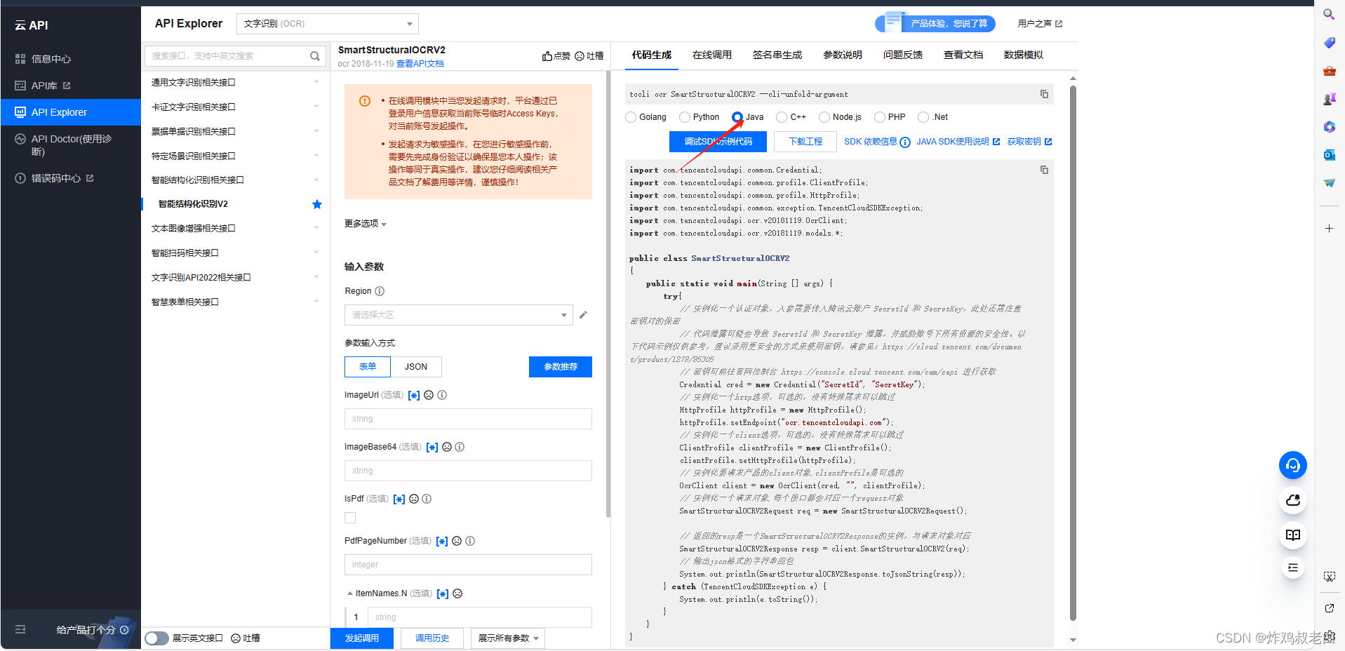The height and width of the screenshot is (651, 1345).
Task: Click the ItemNames.N feedback face icon
Action: [x=457, y=593]
